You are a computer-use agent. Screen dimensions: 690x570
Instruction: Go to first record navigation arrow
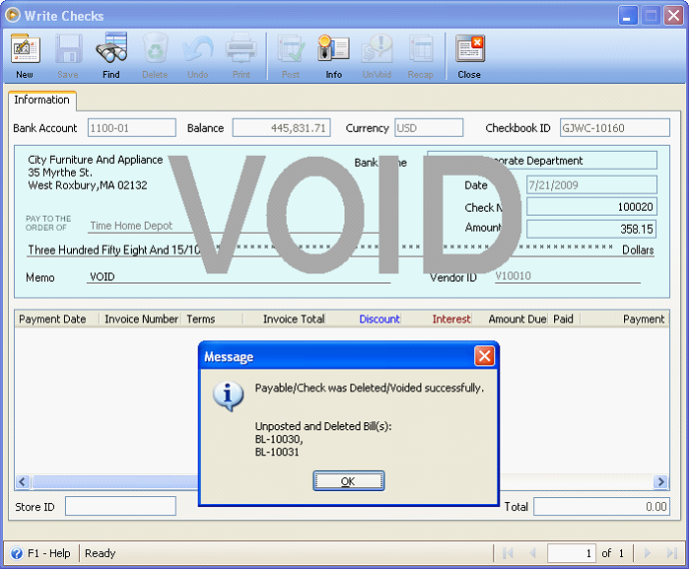508,553
